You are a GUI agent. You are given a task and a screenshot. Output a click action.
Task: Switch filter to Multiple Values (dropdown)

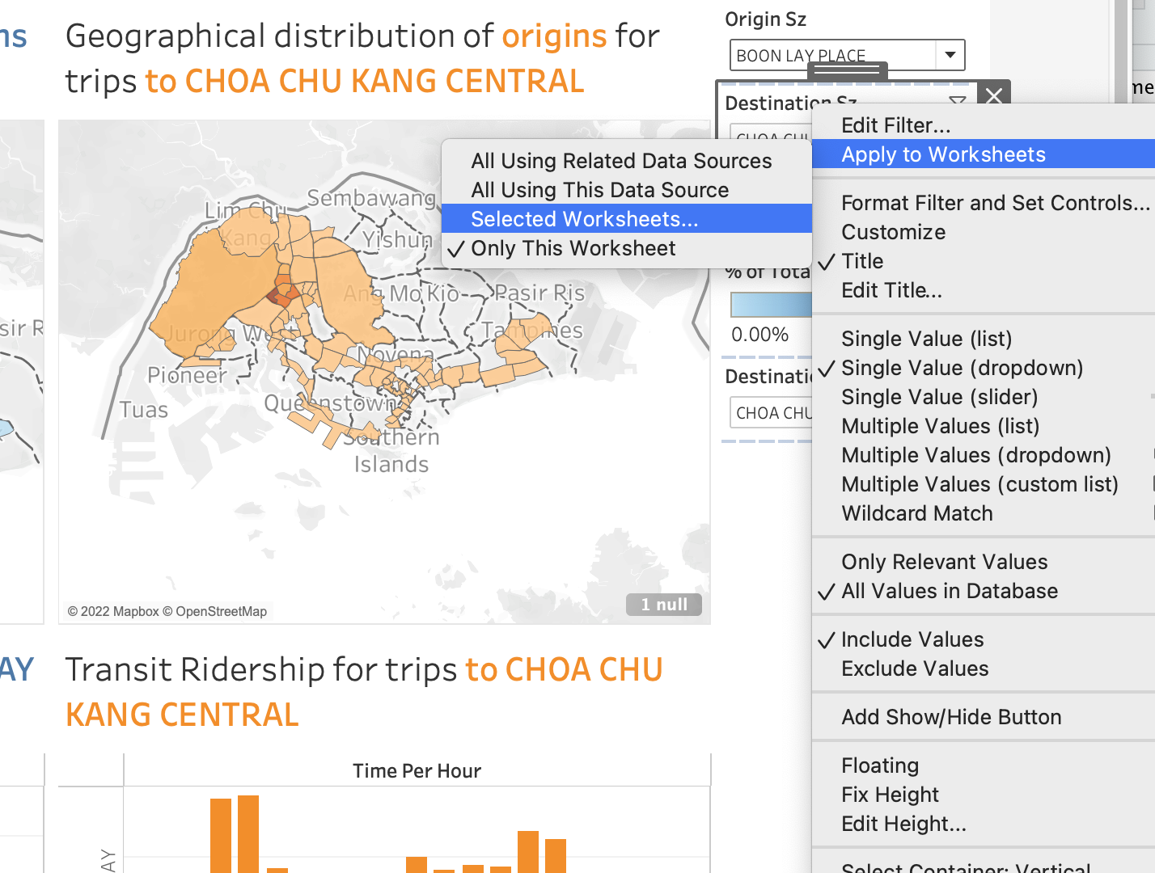[975, 455]
